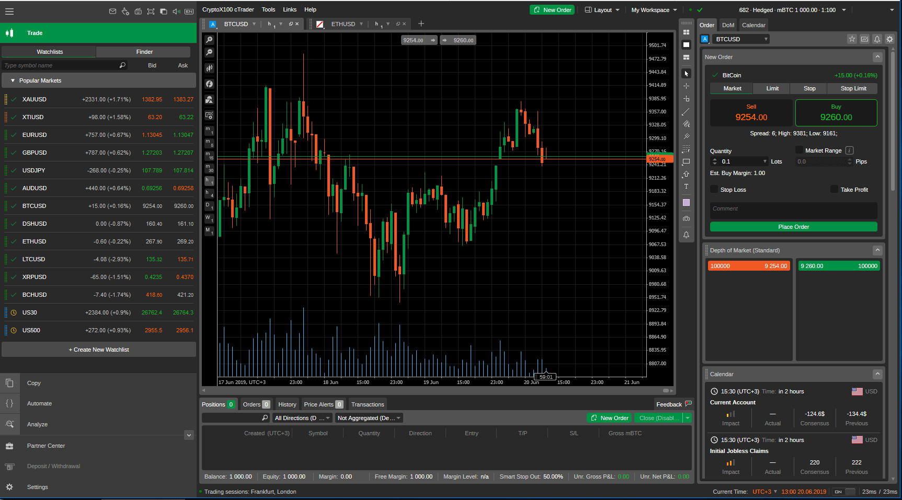Open the My Workspace dropdown

point(654,10)
